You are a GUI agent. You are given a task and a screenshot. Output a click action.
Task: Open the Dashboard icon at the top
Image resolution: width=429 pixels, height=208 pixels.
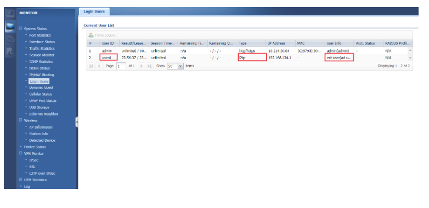10,14
